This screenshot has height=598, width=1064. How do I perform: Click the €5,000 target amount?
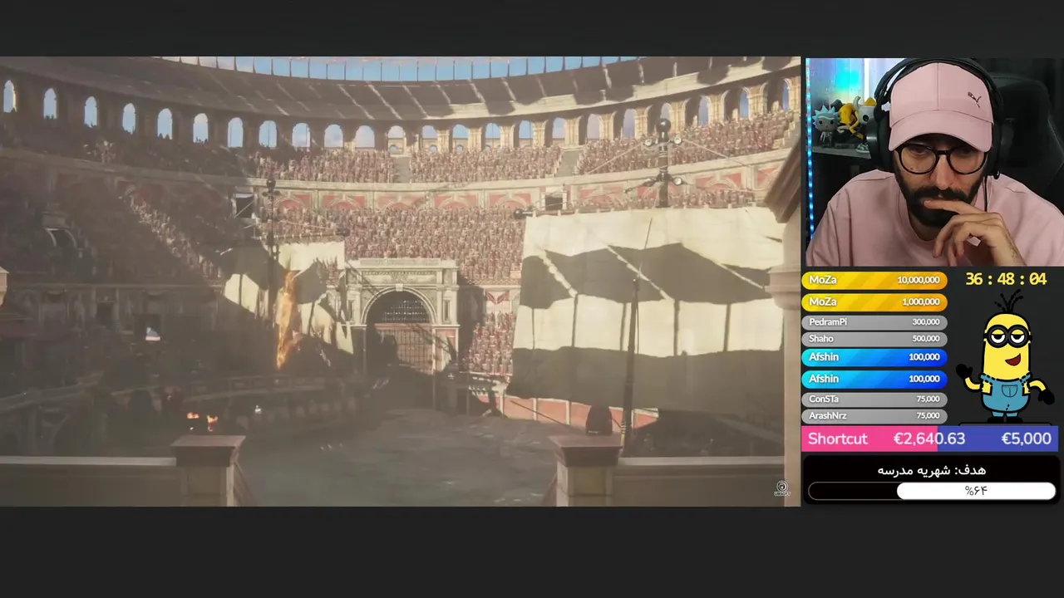(1026, 439)
